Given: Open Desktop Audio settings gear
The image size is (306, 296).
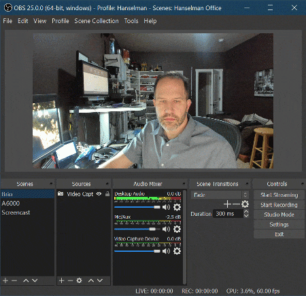Looking at the screenshot, I should click(x=177, y=207).
